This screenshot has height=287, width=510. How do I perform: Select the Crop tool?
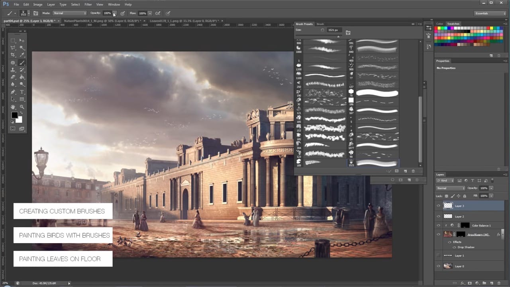click(13, 54)
